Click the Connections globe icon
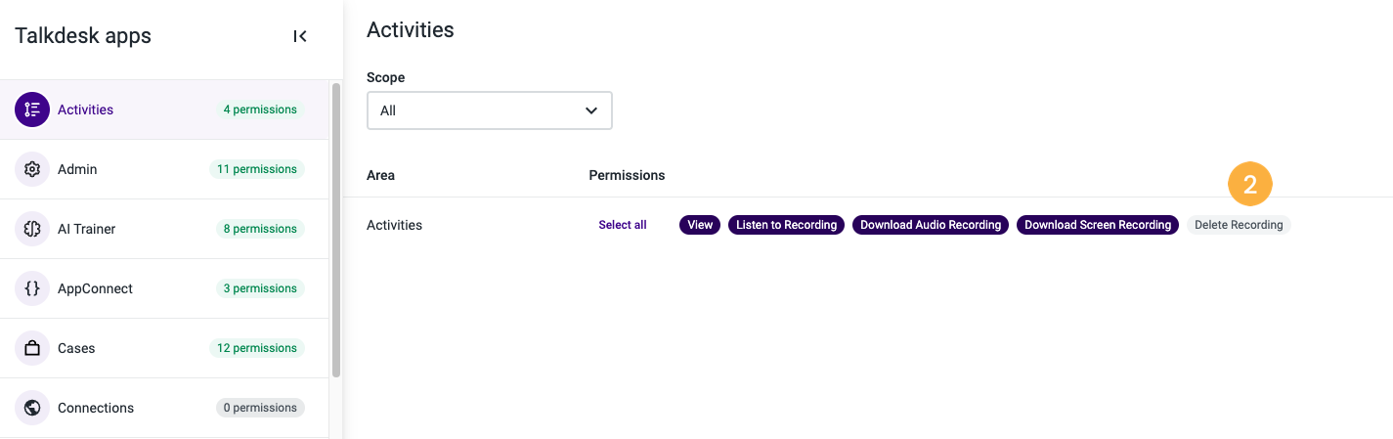 pos(32,408)
